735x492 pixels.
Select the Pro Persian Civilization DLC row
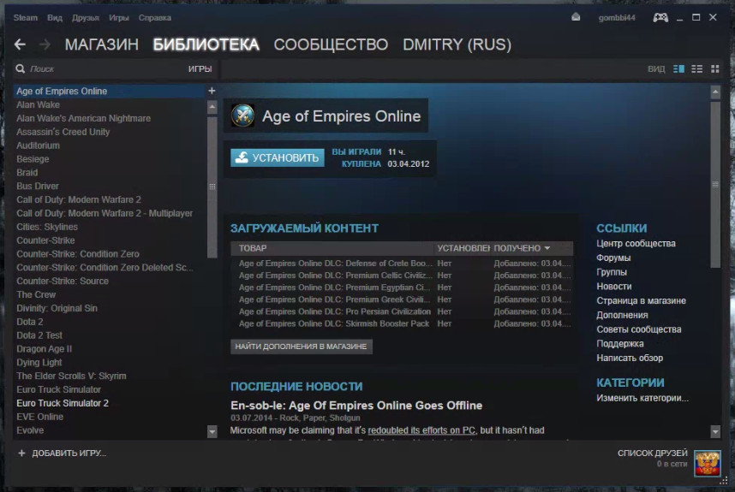tap(402, 311)
